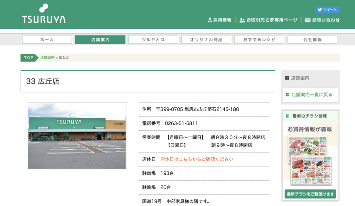Open the おすすめレシピ tab

[x=259, y=40]
